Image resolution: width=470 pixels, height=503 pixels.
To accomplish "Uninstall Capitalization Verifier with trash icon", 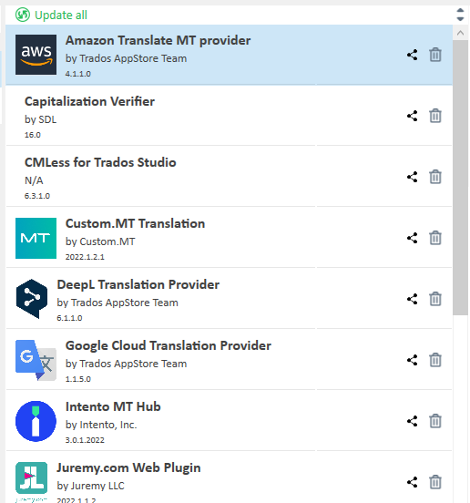I will [x=435, y=116].
